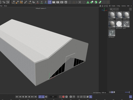Open the Material Manager hamburger menu
The height and width of the screenshot is (100, 133).
click(x=110, y=6)
